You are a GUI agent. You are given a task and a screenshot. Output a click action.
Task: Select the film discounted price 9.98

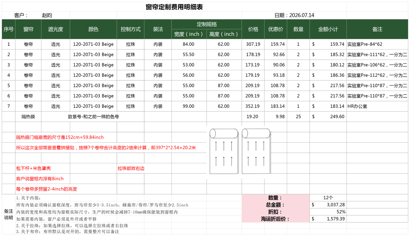(x=280, y=117)
